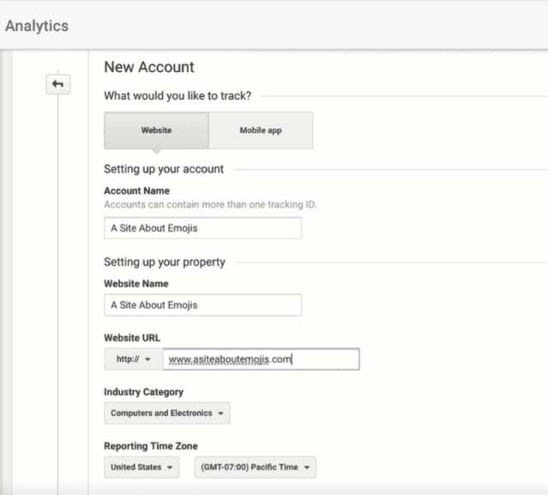Click the arrow next to Pacific Time
This screenshot has height=495, width=548.
[x=307, y=468]
